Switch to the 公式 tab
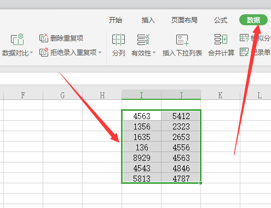Viewport: 271px width, 208px height. [x=221, y=20]
